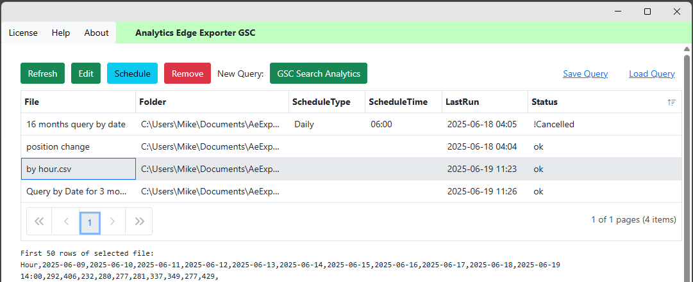Click the Edit button
Image resolution: width=693 pixels, height=282 pixels.
pos(86,73)
